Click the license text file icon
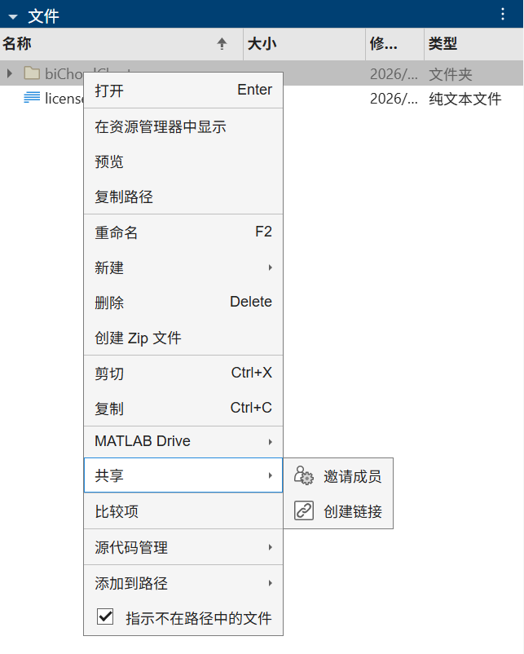This screenshot has height=654, width=524. coord(32,98)
